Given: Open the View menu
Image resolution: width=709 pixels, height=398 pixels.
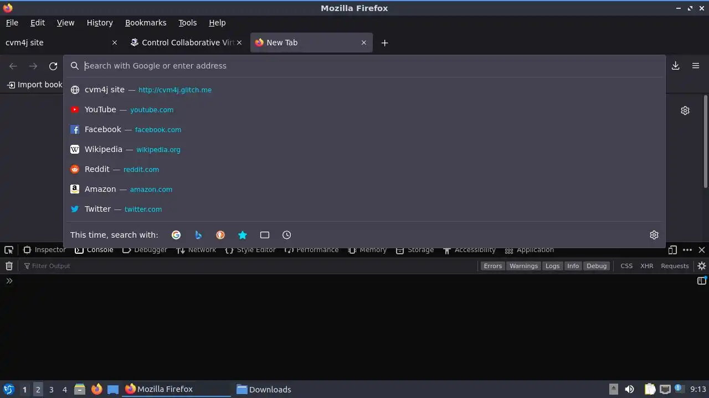Looking at the screenshot, I should pyautogui.click(x=65, y=23).
